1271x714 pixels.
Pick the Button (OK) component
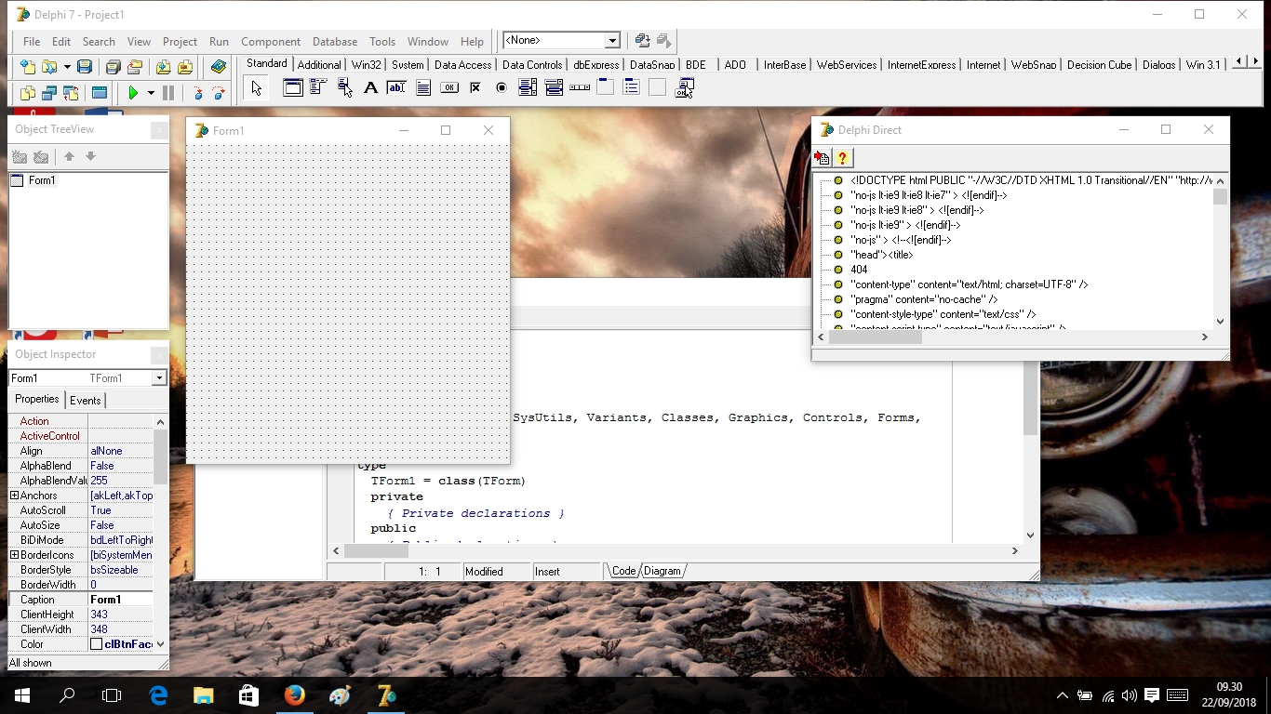coord(449,88)
